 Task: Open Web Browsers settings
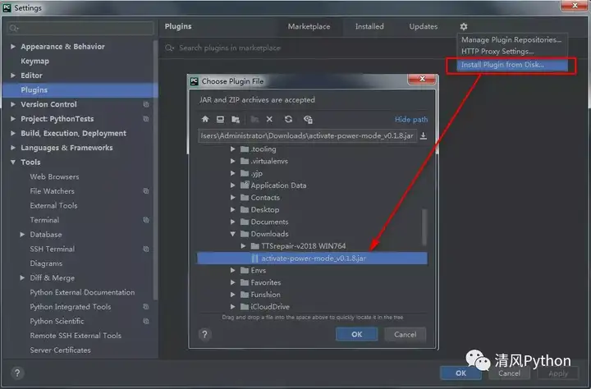point(54,176)
